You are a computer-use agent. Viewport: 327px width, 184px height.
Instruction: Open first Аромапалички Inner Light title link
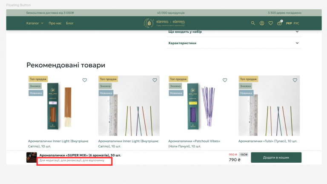tap(58, 144)
